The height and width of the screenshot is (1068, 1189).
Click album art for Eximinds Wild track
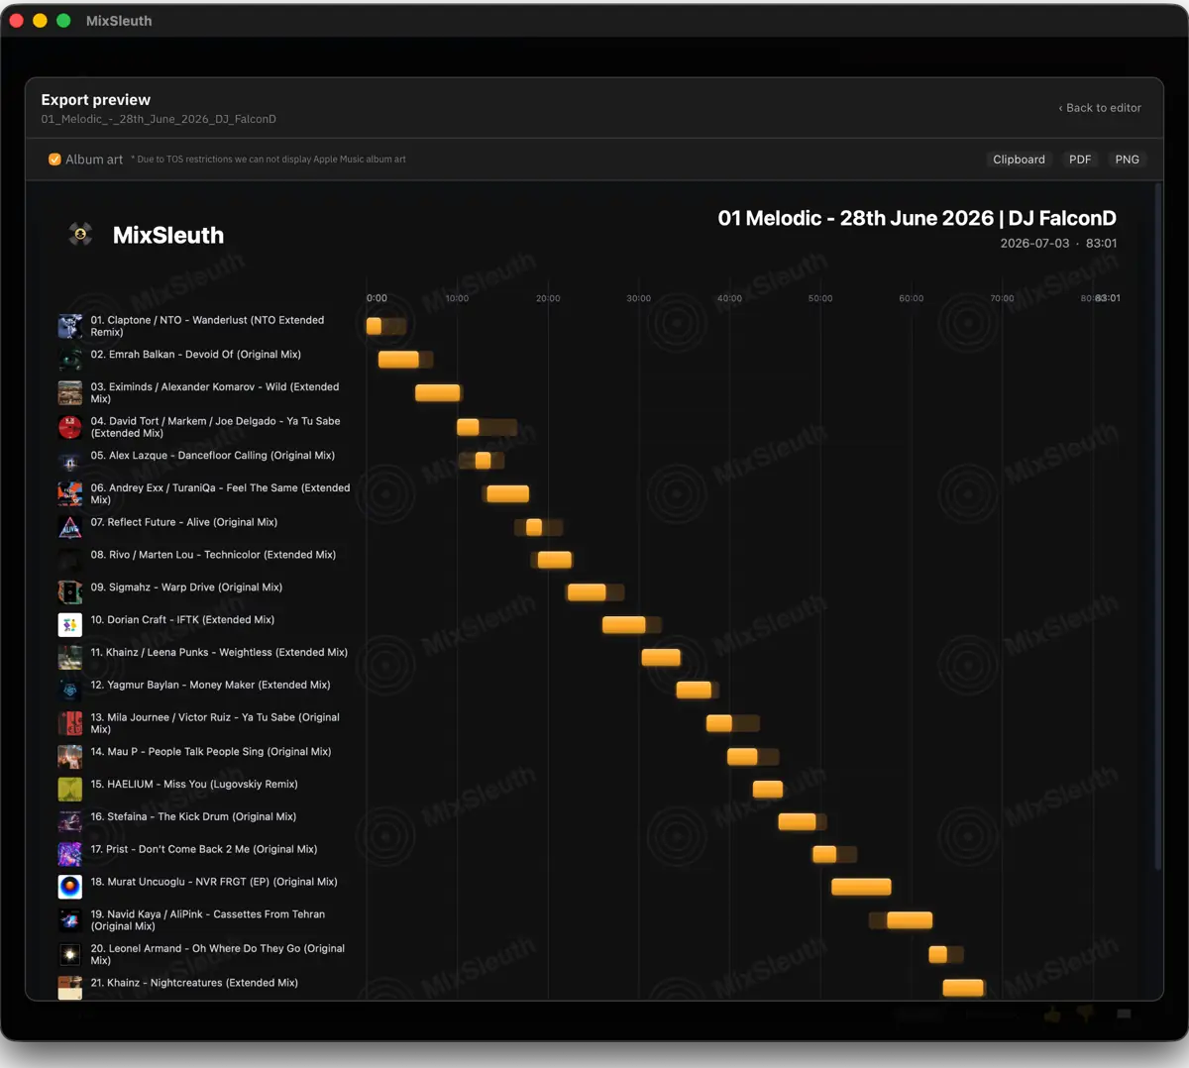coord(69,393)
